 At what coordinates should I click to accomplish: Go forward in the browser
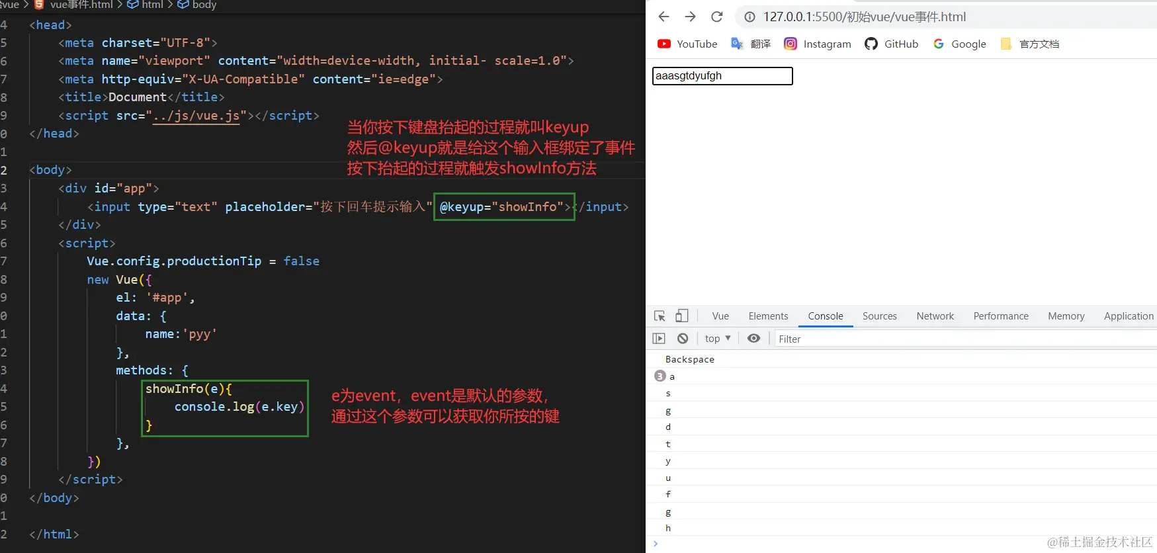690,17
